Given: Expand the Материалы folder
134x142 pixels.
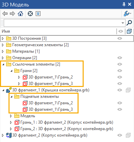Looking at the screenshot, I should 3,51.
